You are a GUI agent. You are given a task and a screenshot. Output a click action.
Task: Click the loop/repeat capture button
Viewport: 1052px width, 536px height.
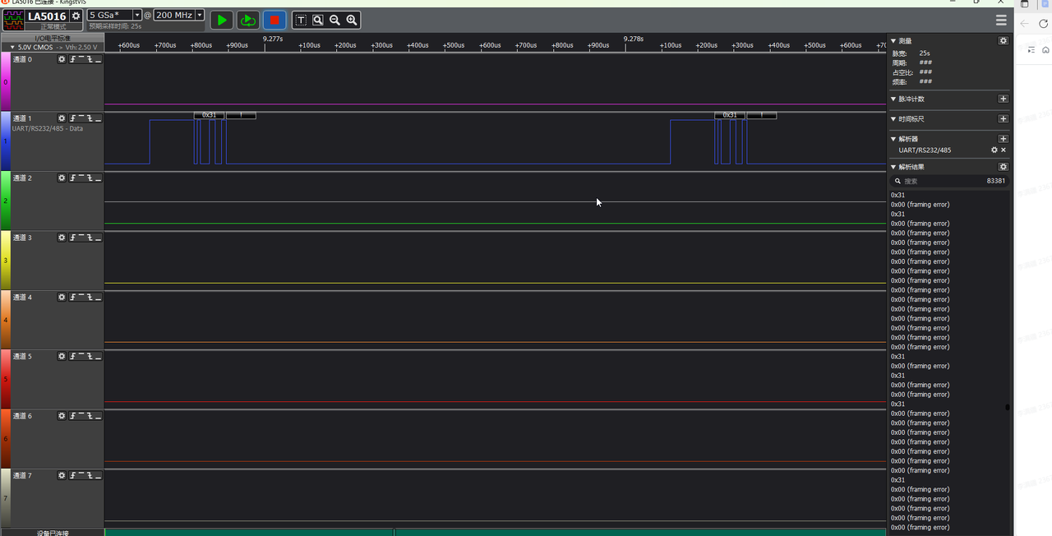click(248, 20)
